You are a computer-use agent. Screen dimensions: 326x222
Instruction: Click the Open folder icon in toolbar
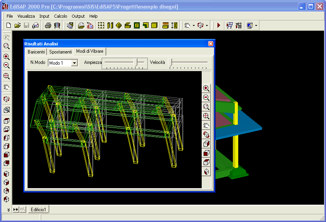pos(17,25)
